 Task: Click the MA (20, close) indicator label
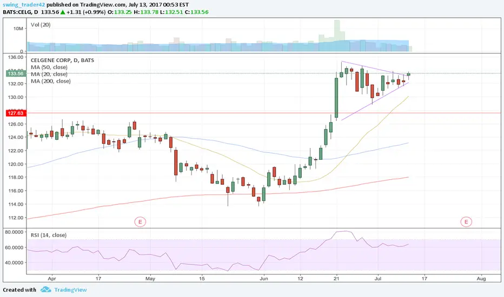tap(49, 74)
